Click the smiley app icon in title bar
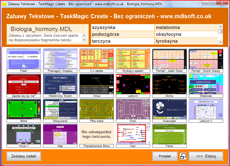Screen dimensions: 230x166 (x=4, y=4)
